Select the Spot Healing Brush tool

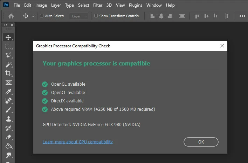8,101
